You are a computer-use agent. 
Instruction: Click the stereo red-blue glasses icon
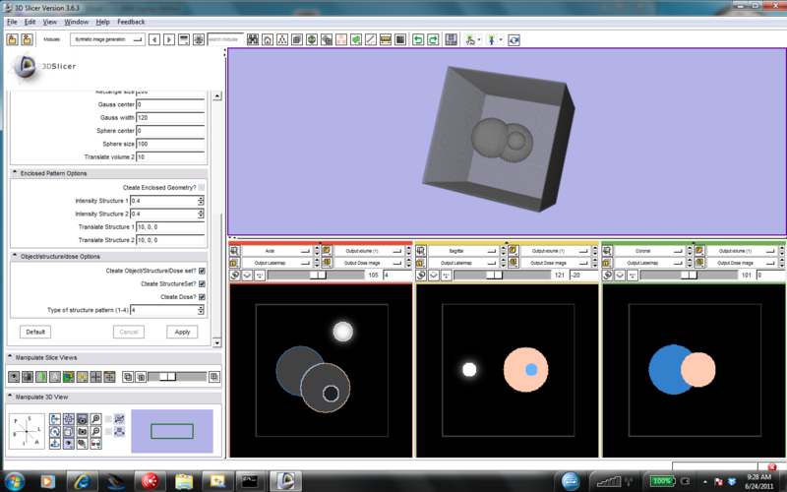(95, 444)
